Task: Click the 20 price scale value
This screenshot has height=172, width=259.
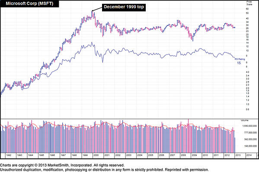Action: tap(247, 34)
